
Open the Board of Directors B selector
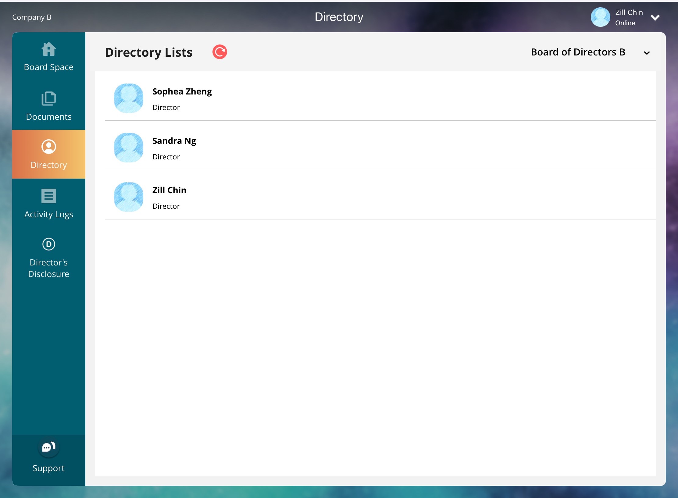[x=578, y=52]
